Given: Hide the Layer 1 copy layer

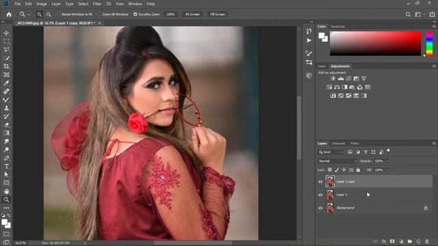Looking at the screenshot, I should [320, 182].
